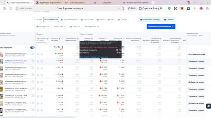Click the horizontal scrollbar at the bottom
This screenshot has width=211, height=118.
pos(38,117)
